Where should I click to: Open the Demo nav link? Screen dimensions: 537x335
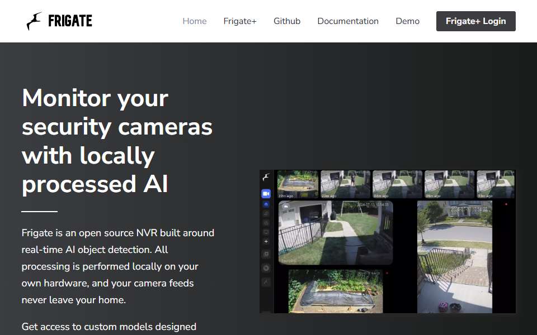point(407,21)
